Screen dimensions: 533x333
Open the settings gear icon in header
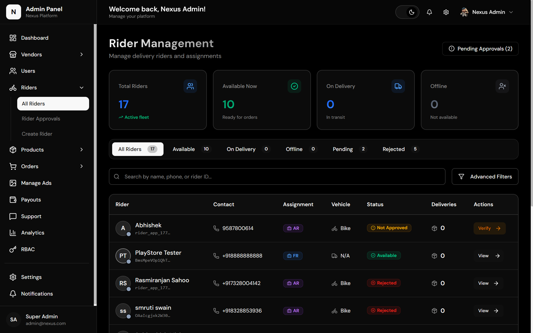[446, 12]
